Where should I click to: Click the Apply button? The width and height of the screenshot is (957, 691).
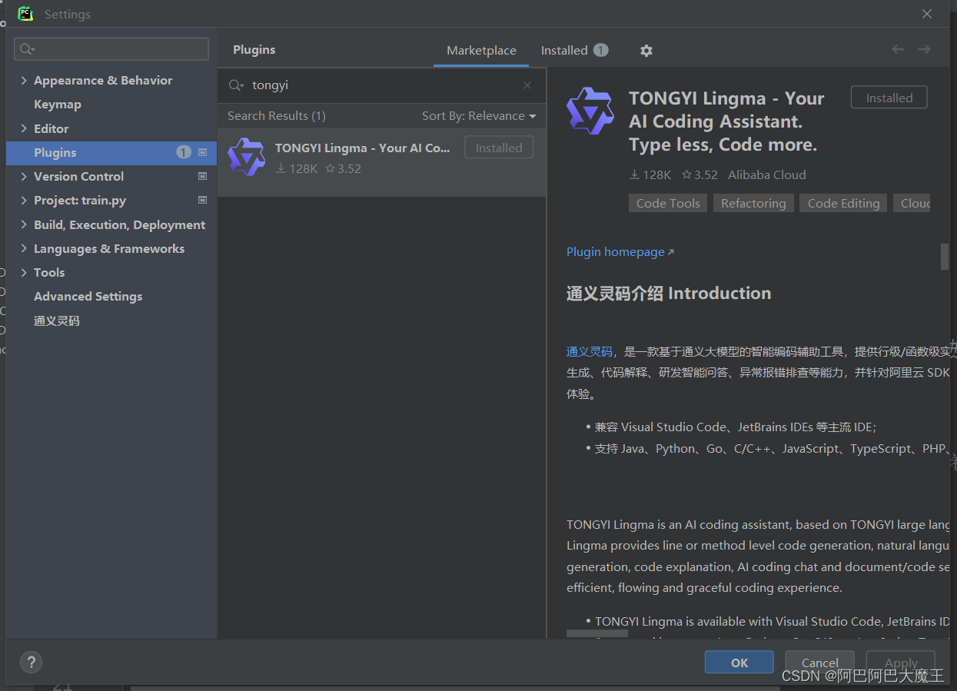coord(901,663)
